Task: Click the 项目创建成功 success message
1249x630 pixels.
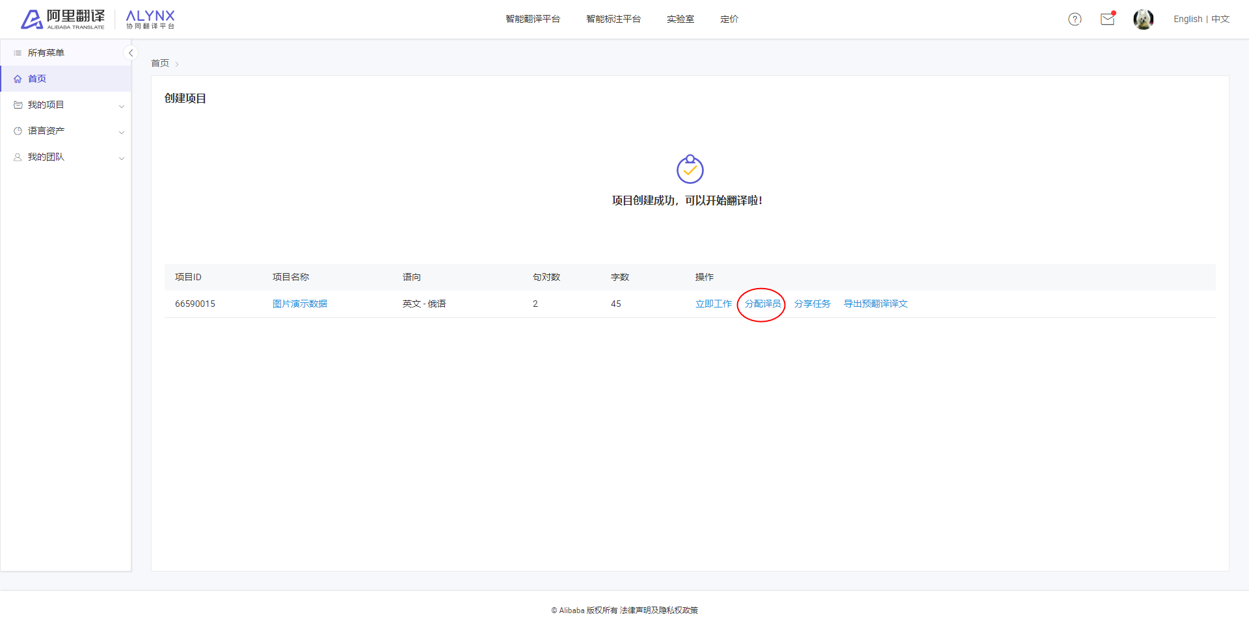Action: 687,200
